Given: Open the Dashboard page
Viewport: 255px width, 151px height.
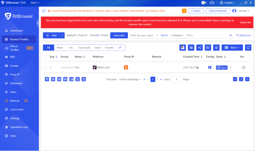Looking at the screenshot, I should click(16, 31).
